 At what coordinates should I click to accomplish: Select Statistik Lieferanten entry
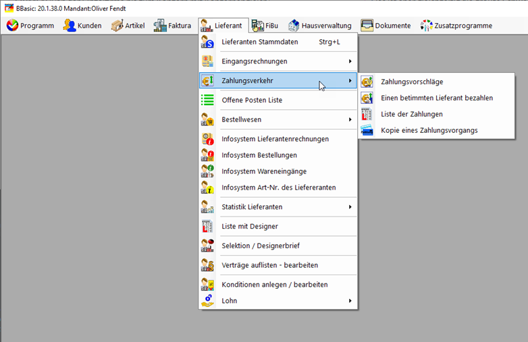click(278, 207)
